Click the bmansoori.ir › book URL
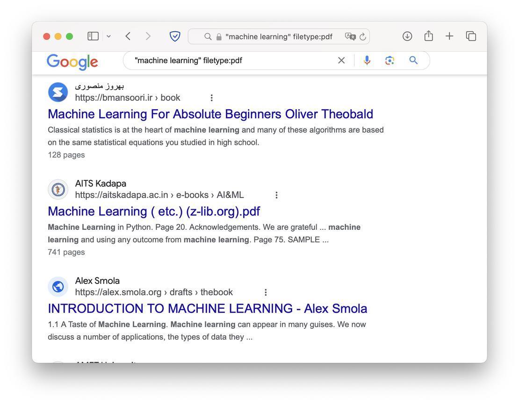The image size is (519, 405). point(128,98)
